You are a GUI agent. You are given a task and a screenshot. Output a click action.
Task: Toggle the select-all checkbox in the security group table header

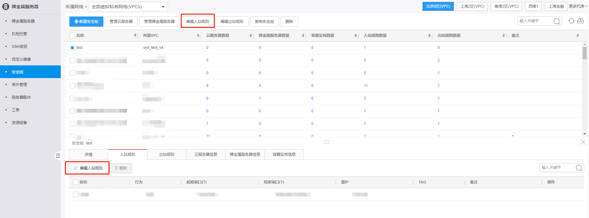coord(72,36)
